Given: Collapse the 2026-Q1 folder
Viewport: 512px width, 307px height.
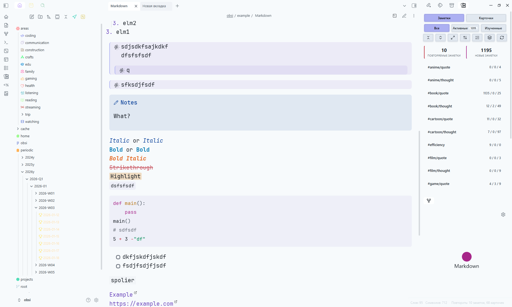Looking at the screenshot, I should click(x=27, y=179).
